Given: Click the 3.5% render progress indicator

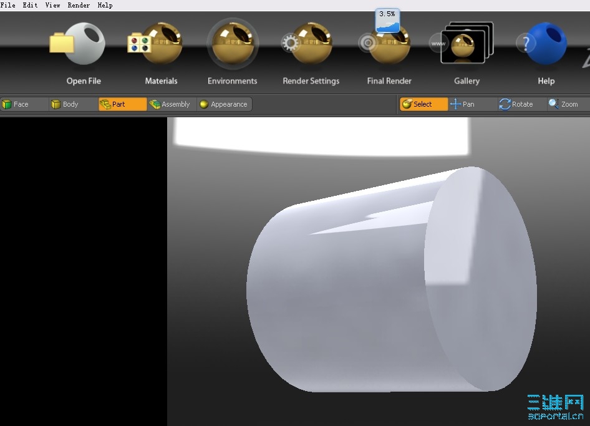Looking at the screenshot, I should pos(387,21).
